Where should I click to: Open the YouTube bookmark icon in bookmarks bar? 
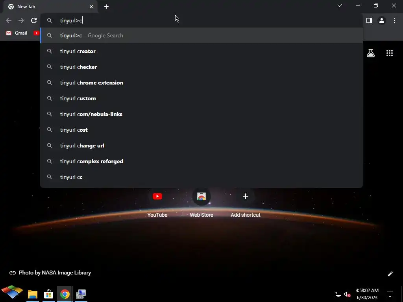37,33
